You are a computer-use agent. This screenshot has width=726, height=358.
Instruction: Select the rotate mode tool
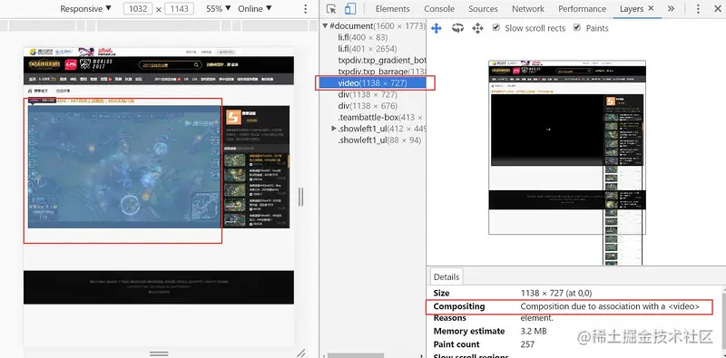pyautogui.click(x=457, y=28)
